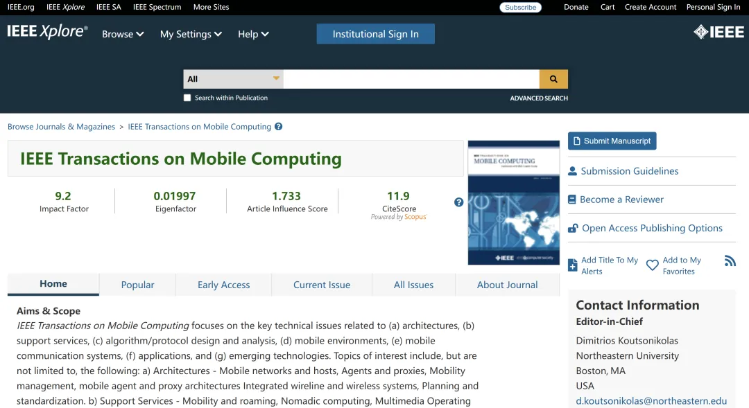Expand the Browse dropdown menu
This screenshot has width=749, height=408.
pos(123,35)
